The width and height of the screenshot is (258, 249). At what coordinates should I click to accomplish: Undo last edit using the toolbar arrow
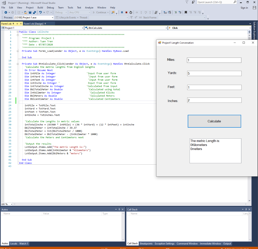click(40, 12)
